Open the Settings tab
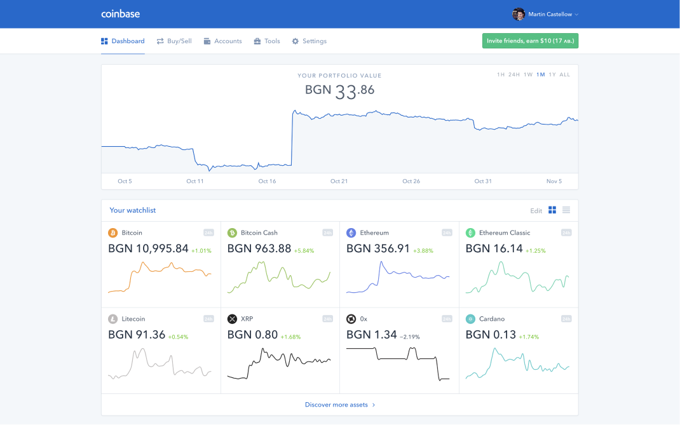The image size is (680, 425). tap(309, 41)
